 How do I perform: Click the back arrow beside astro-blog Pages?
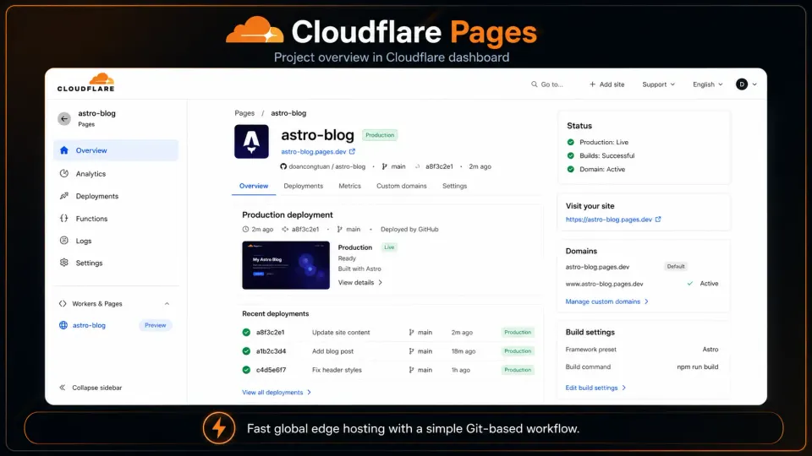coord(64,119)
